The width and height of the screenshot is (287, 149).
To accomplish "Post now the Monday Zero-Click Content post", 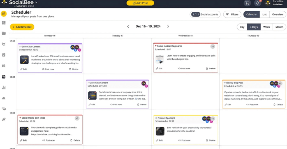I will coord(48,69).
